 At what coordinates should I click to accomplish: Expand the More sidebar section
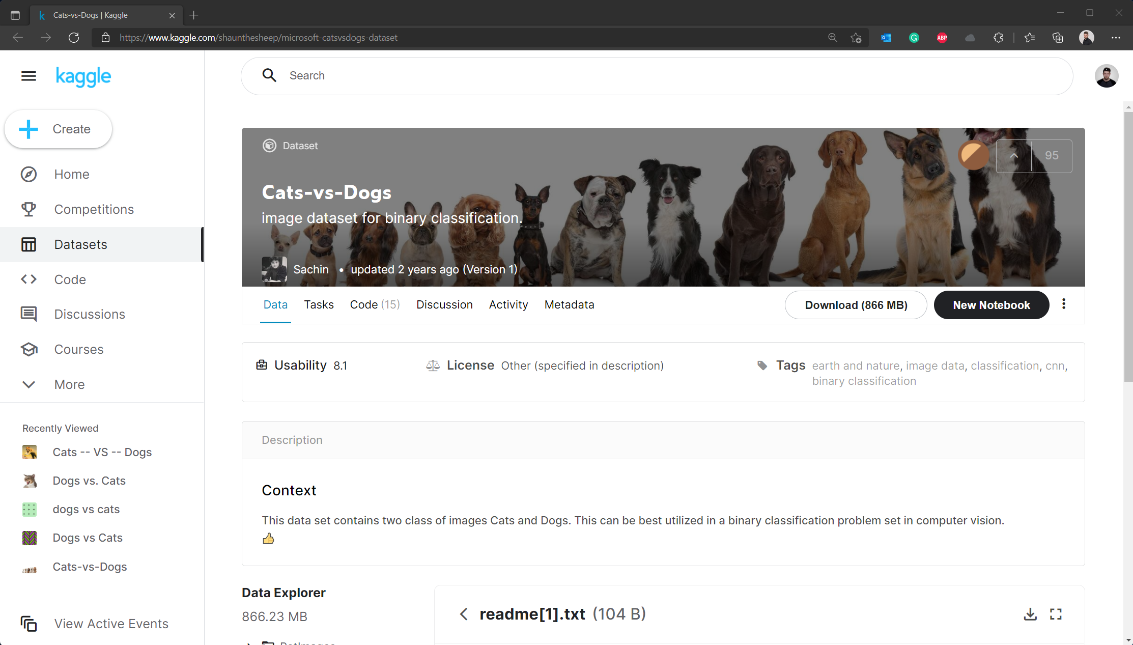coord(68,384)
